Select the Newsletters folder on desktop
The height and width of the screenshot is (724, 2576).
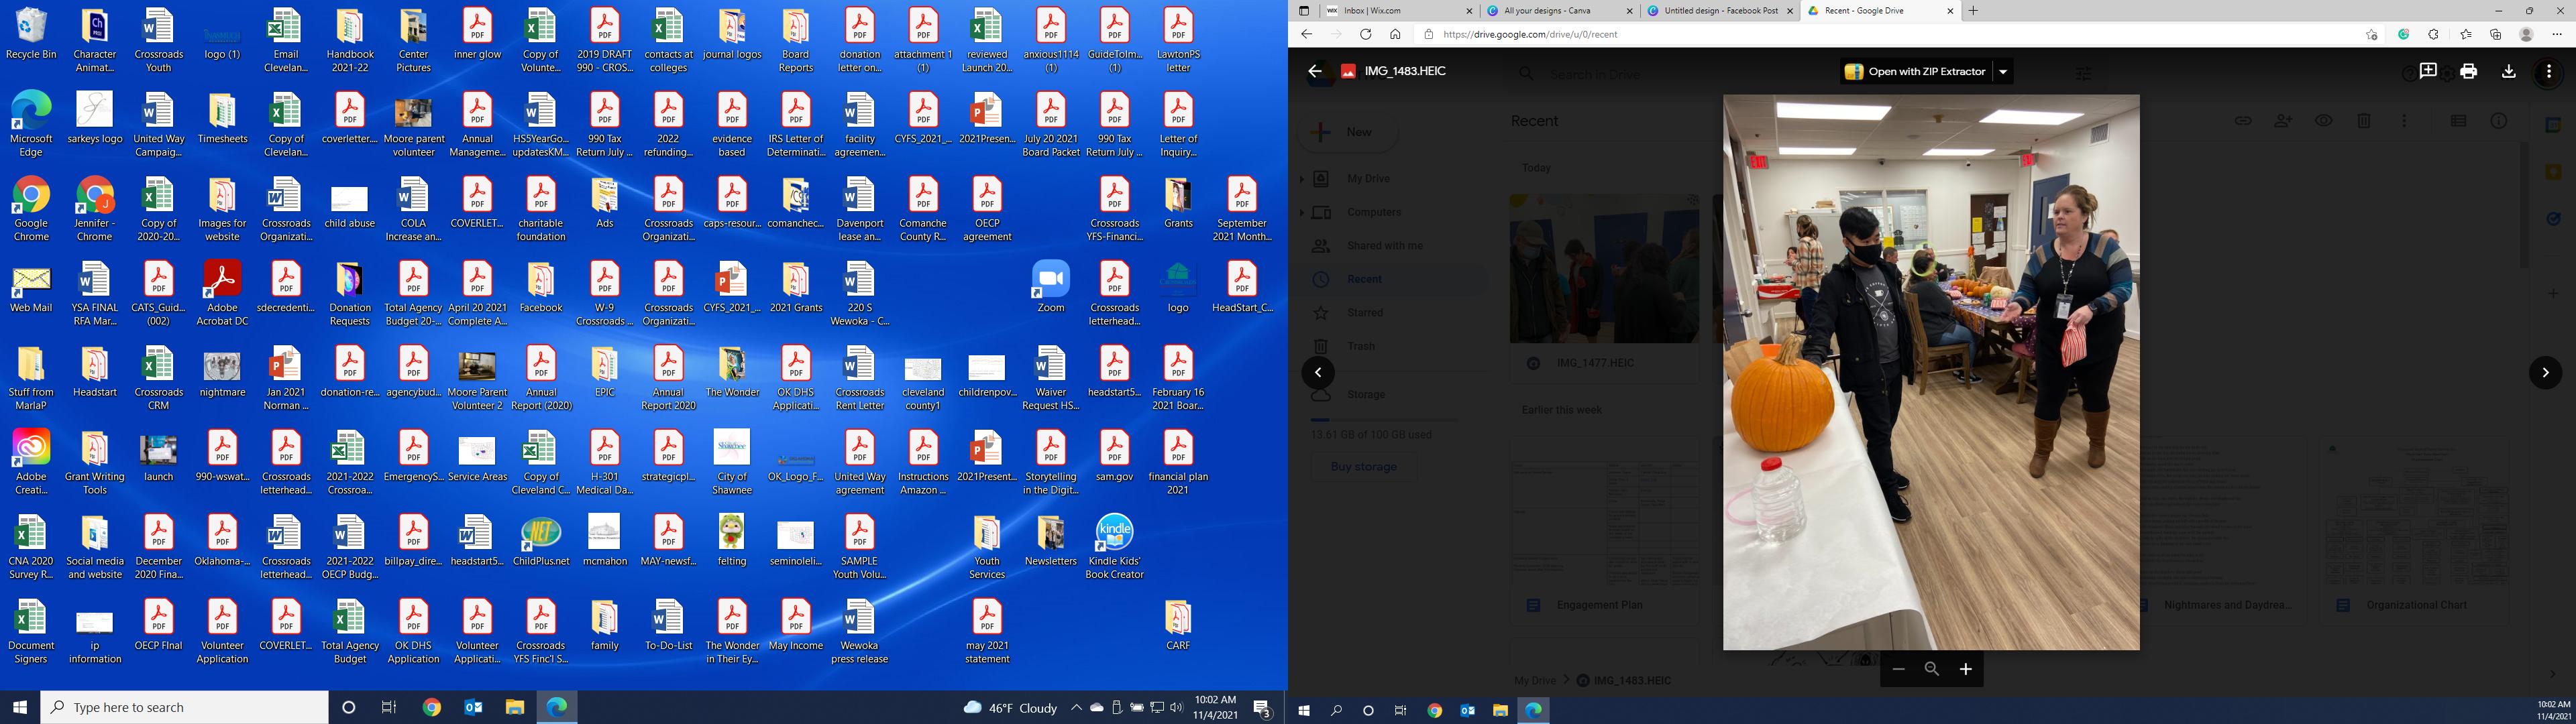point(1050,540)
